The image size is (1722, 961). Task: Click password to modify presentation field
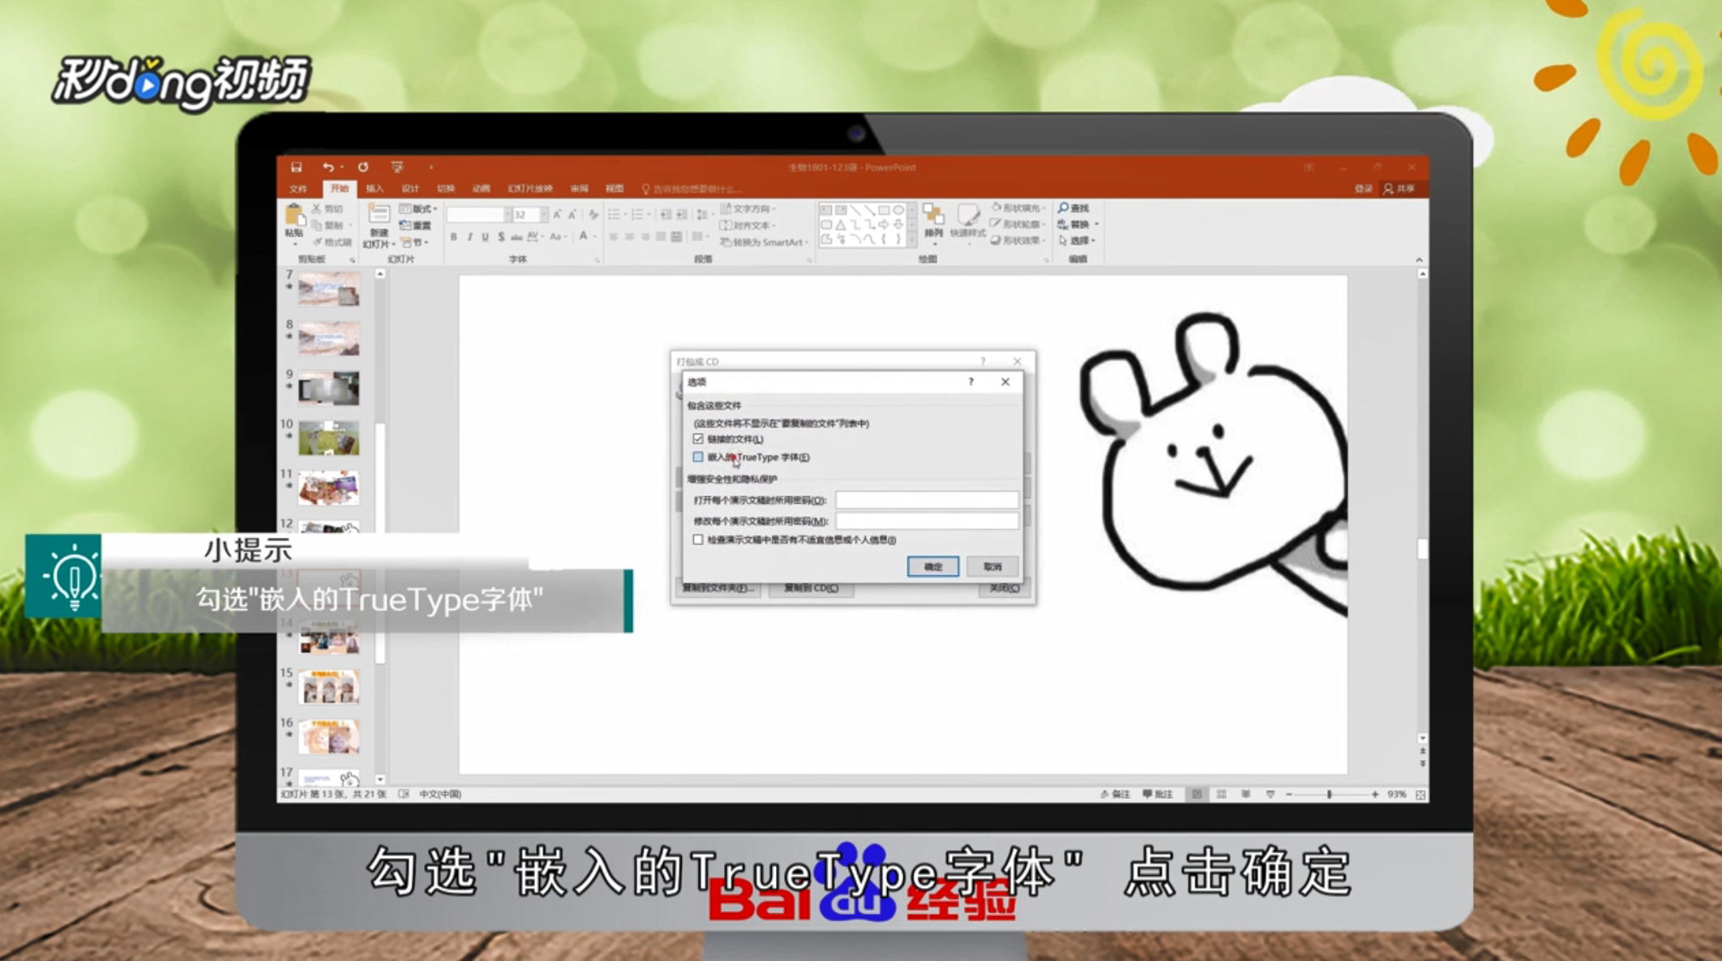tap(927, 521)
